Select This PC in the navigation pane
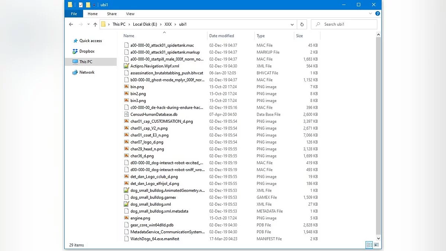Screen dimensions: 446x251 pos(90,62)
